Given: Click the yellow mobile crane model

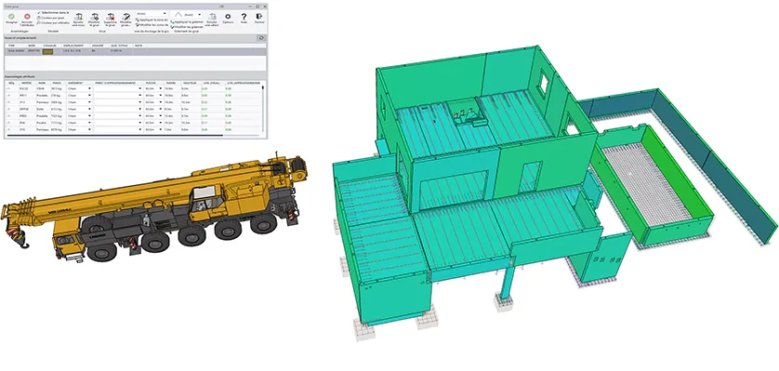Looking at the screenshot, I should pyautogui.click(x=154, y=208).
